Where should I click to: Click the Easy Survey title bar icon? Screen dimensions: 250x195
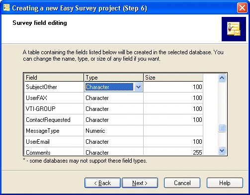pos(6,7)
